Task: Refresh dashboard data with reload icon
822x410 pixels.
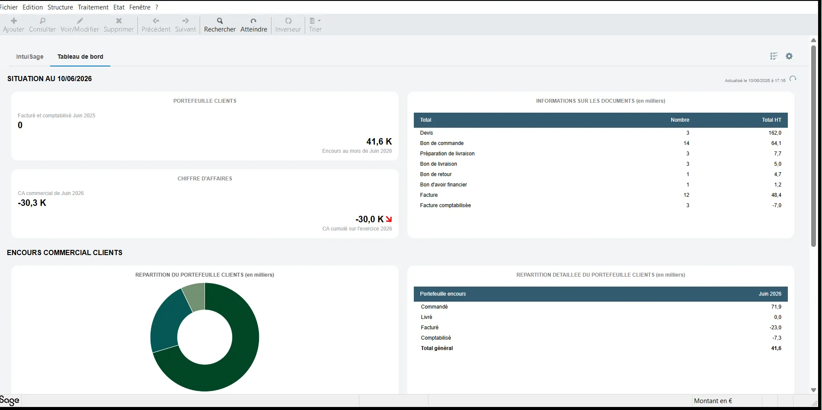Action: pyautogui.click(x=793, y=79)
